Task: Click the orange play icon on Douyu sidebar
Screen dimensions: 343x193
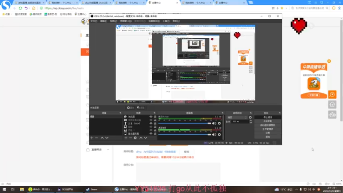Action: [332, 94]
